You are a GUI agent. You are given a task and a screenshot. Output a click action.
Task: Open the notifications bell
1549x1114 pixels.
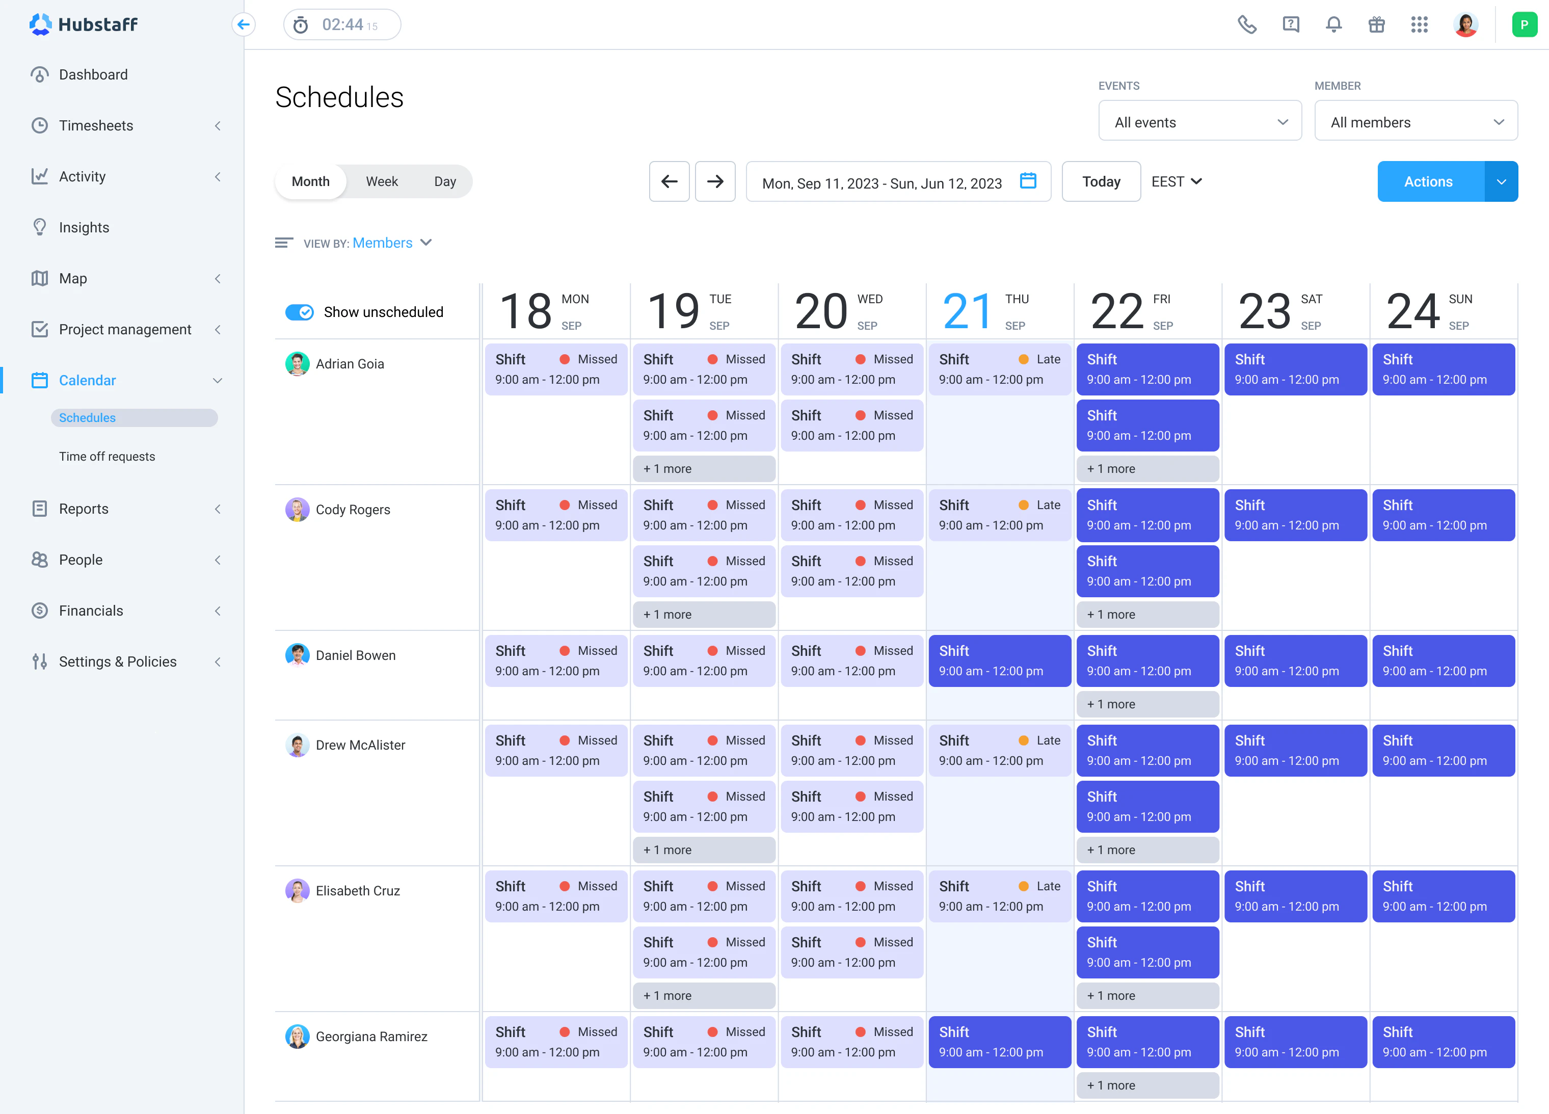coord(1333,24)
